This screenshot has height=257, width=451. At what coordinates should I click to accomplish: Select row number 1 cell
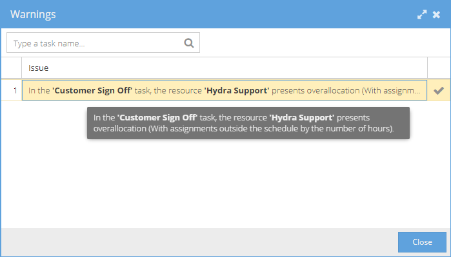[12, 90]
